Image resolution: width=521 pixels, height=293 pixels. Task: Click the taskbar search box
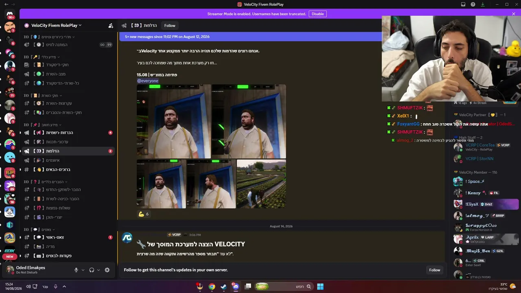coord(284,286)
